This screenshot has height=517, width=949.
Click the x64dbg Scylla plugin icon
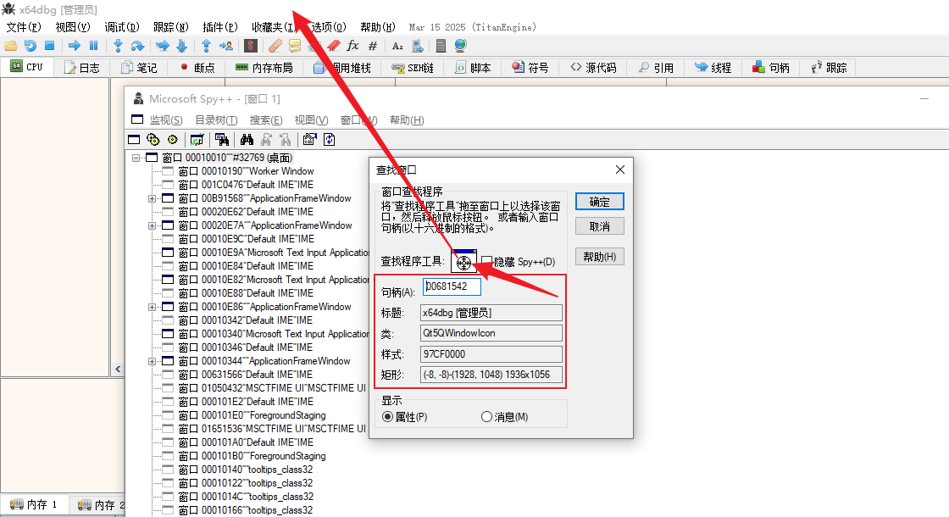click(252, 46)
